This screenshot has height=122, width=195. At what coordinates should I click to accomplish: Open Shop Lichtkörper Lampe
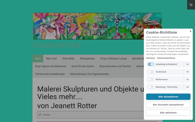[113, 59]
